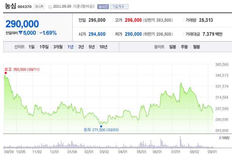Select the 5년 line chart period
This screenshot has width=232, height=160.
point(92,47)
